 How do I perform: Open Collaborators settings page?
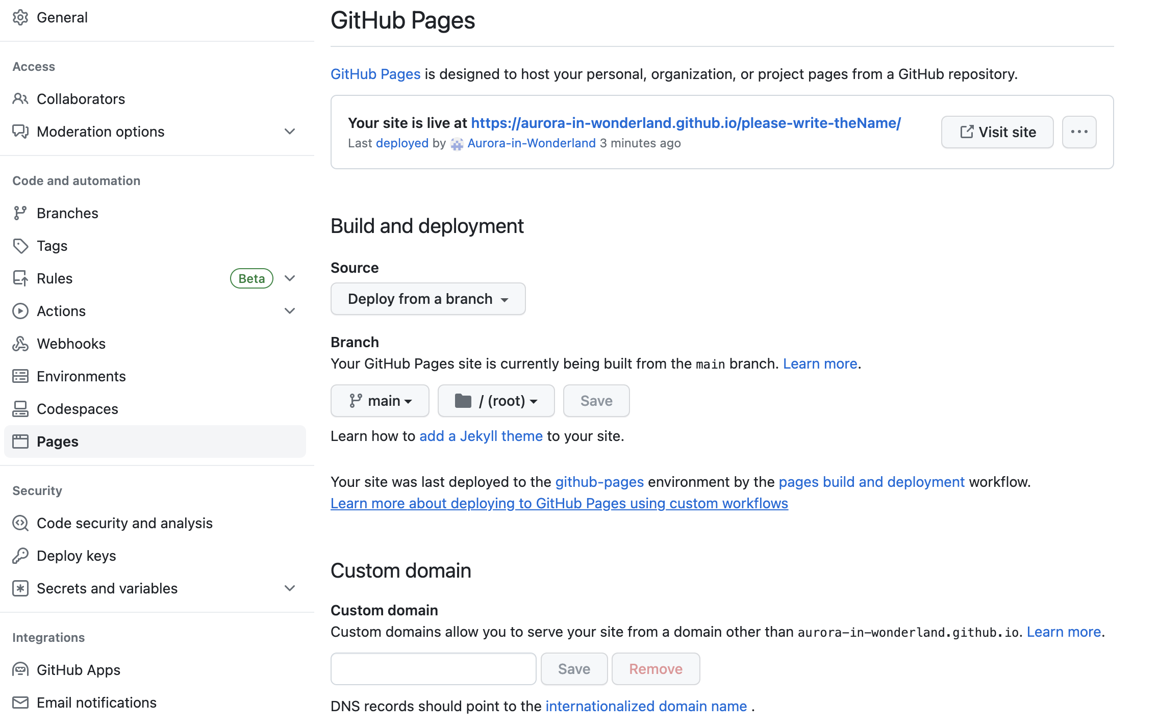pyautogui.click(x=81, y=99)
